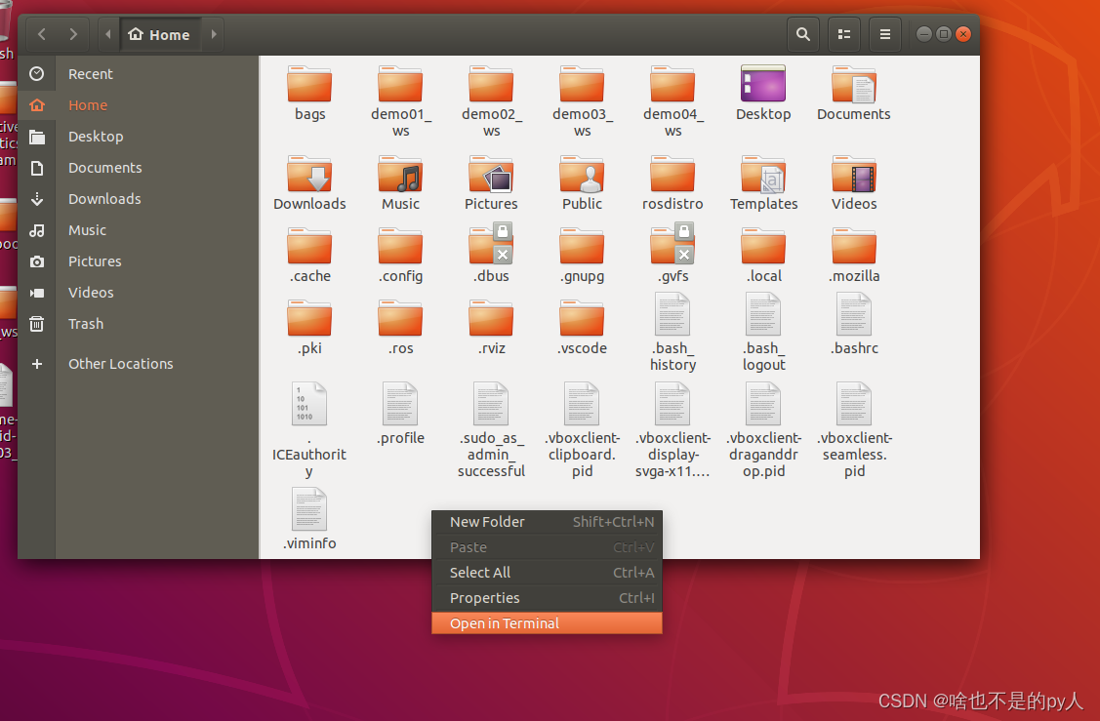Choose Select All from context menu

(548, 573)
